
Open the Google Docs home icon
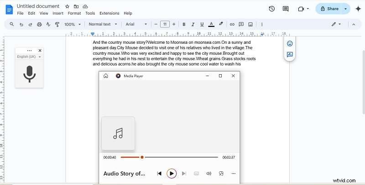coord(9,10)
